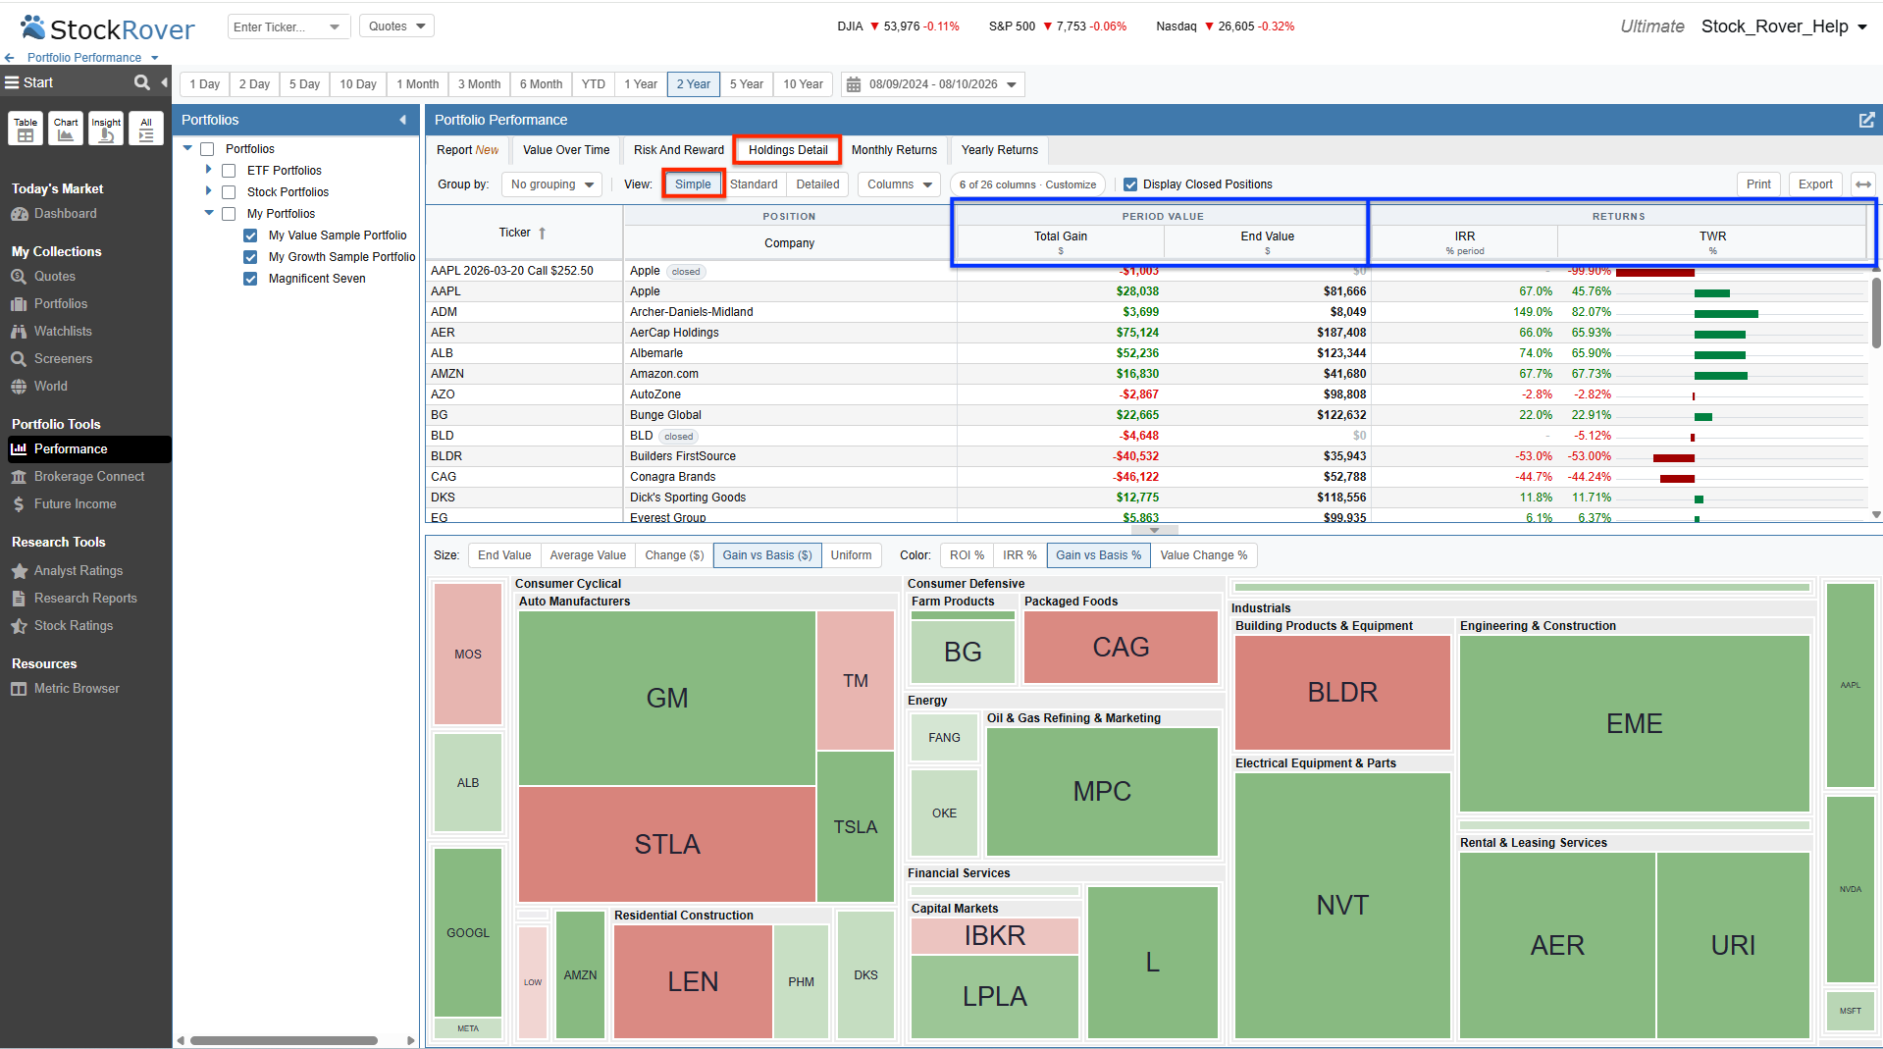The height and width of the screenshot is (1049, 1883).
Task: Click the holdings table vertical scrollbar
Action: 1876,314
